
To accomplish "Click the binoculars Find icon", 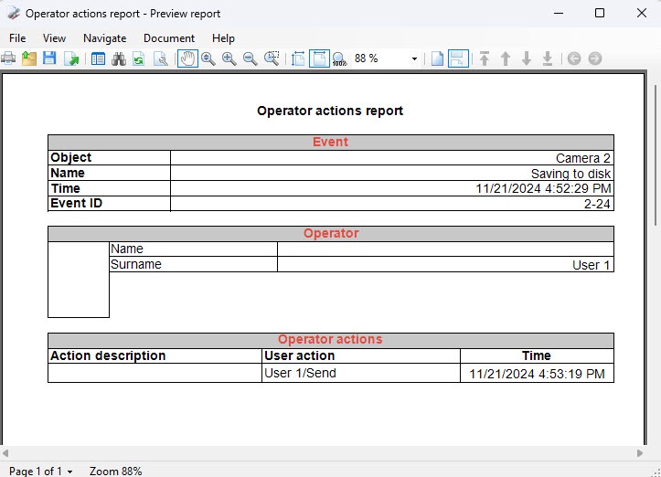I will [x=118, y=58].
